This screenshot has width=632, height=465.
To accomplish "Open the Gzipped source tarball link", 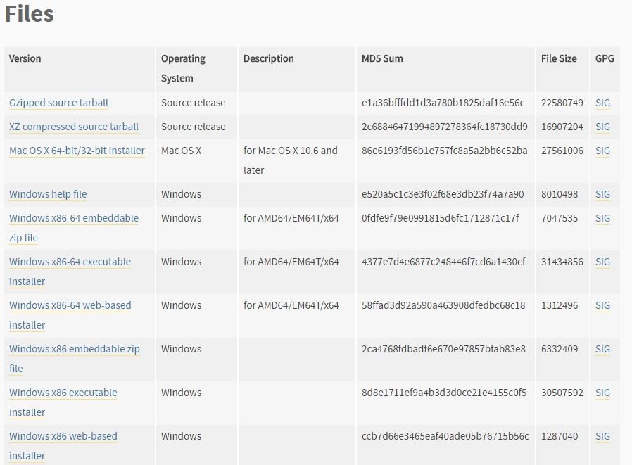I will 58,103.
